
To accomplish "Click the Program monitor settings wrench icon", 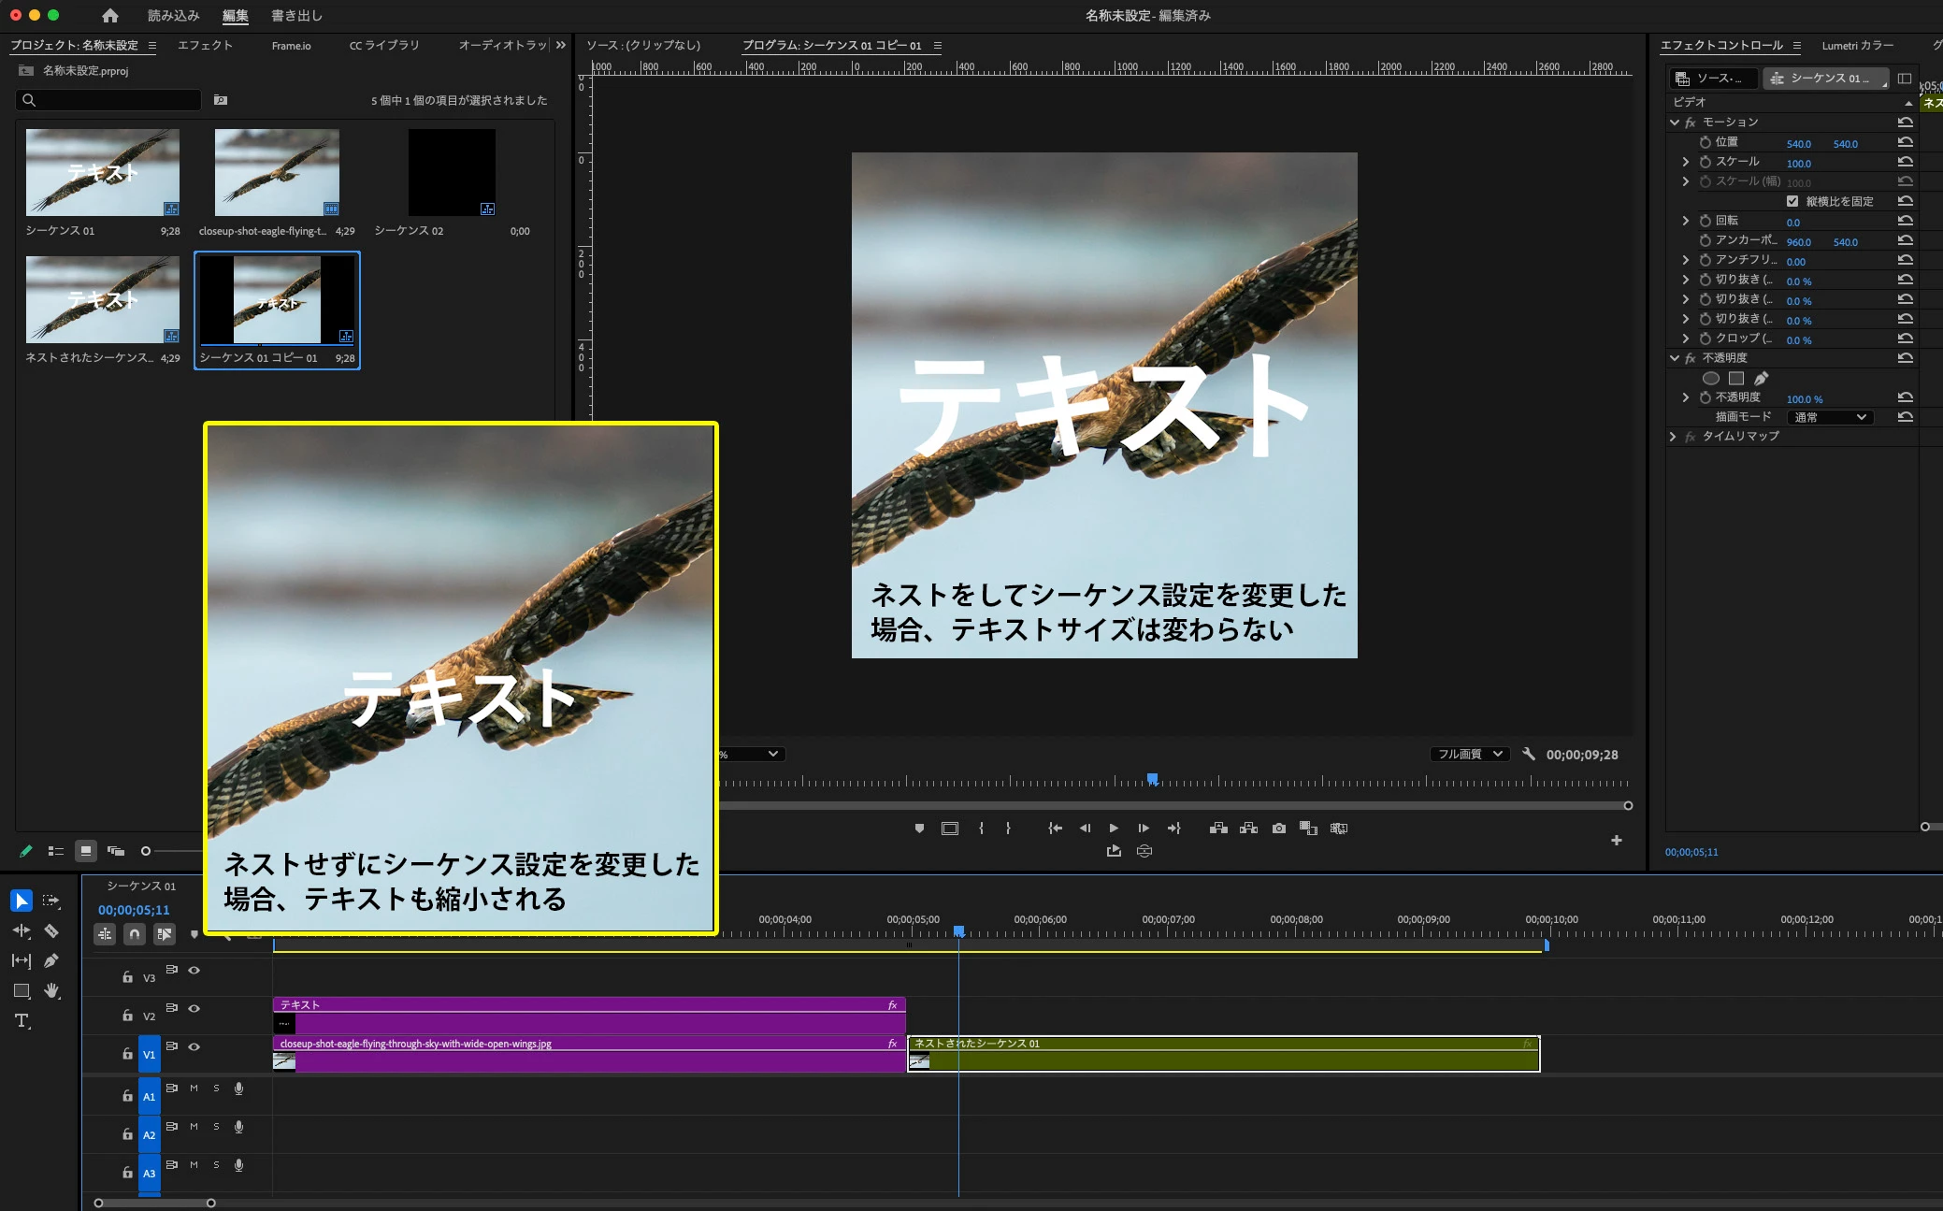I will (1529, 754).
